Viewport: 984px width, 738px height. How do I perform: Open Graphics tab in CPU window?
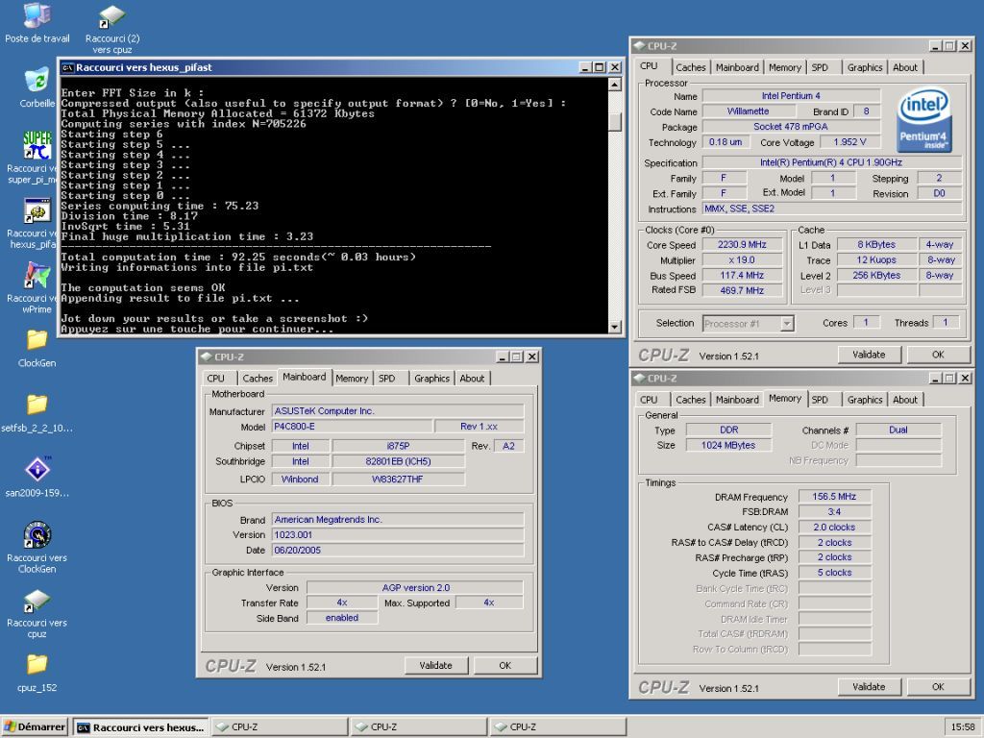pos(865,67)
